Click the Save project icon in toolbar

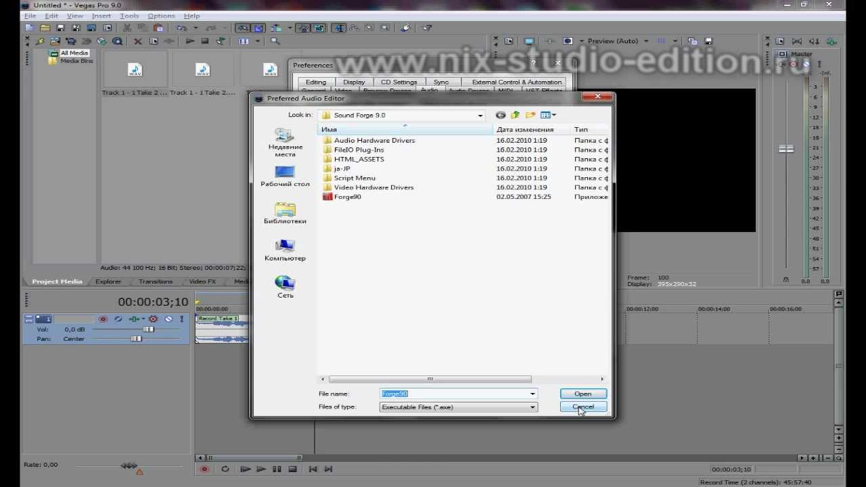(x=60, y=28)
